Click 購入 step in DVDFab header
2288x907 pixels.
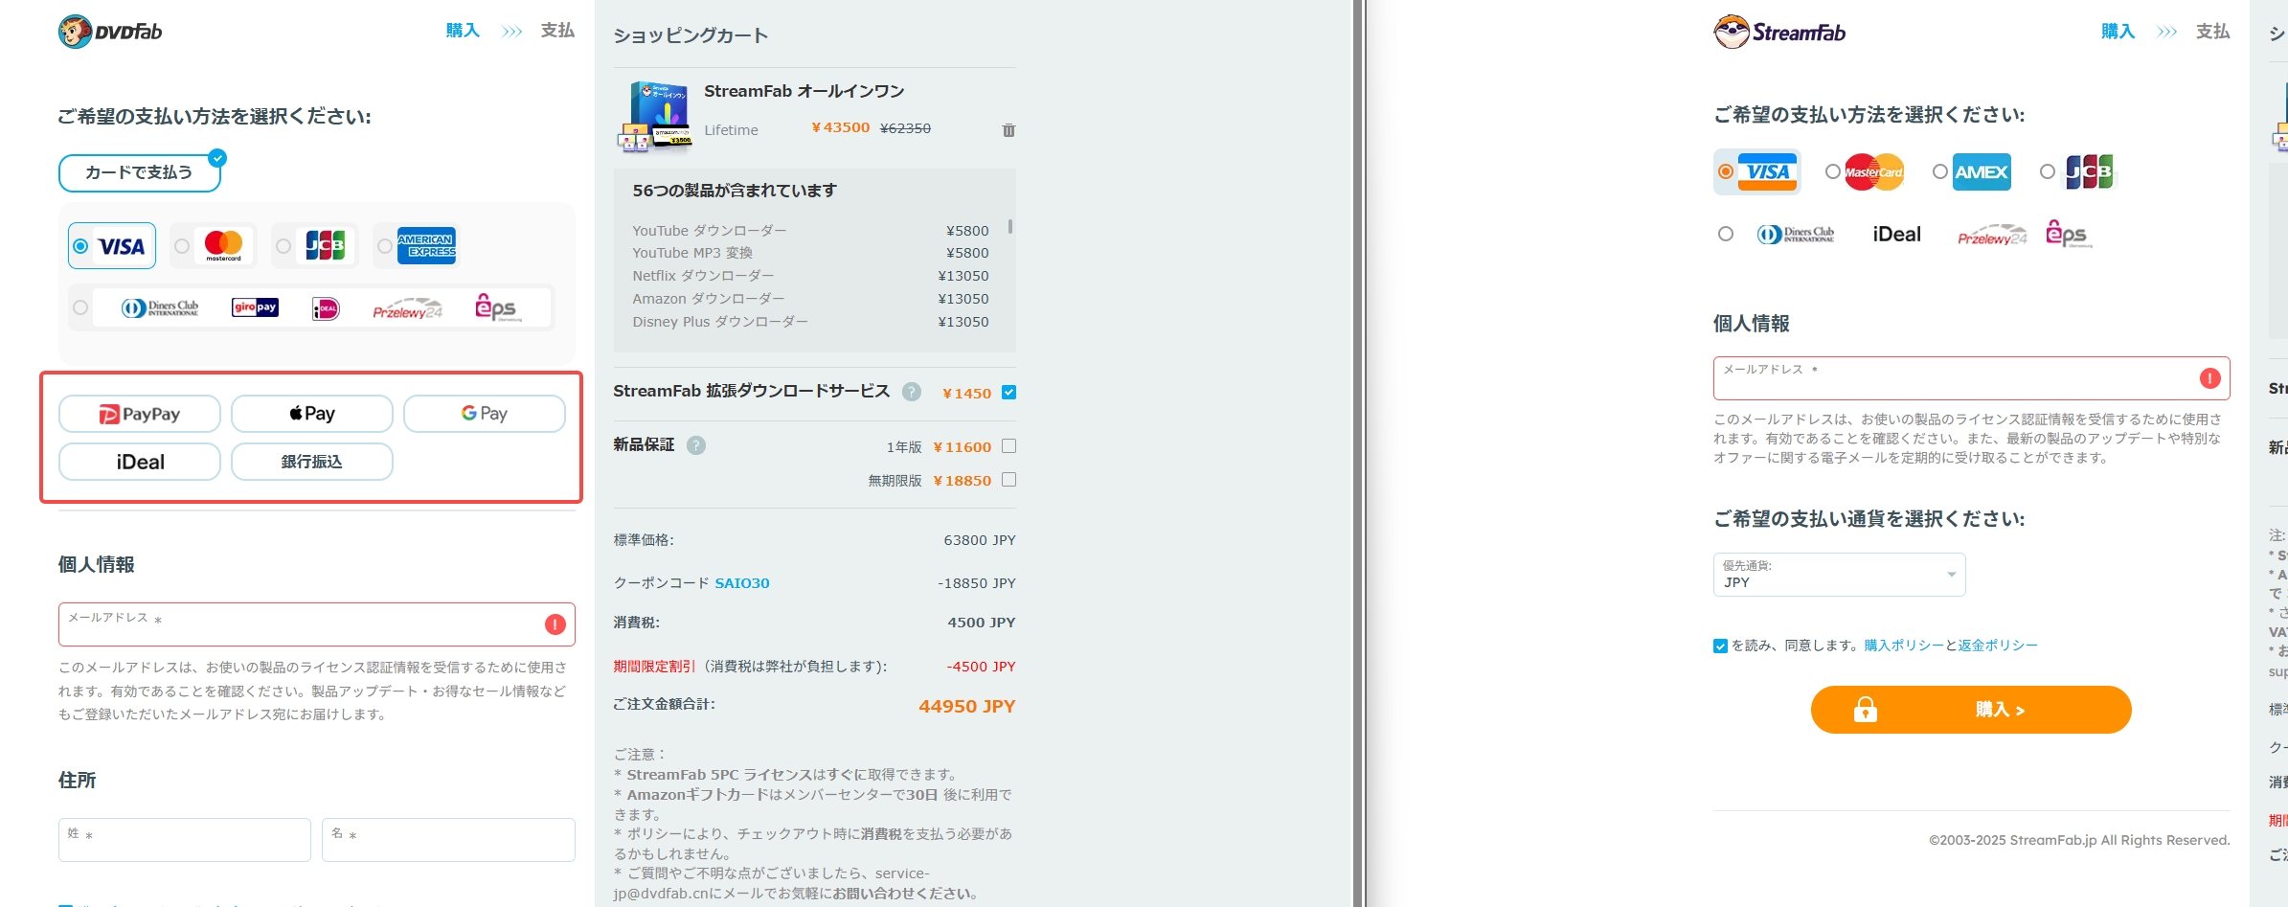pyautogui.click(x=463, y=31)
